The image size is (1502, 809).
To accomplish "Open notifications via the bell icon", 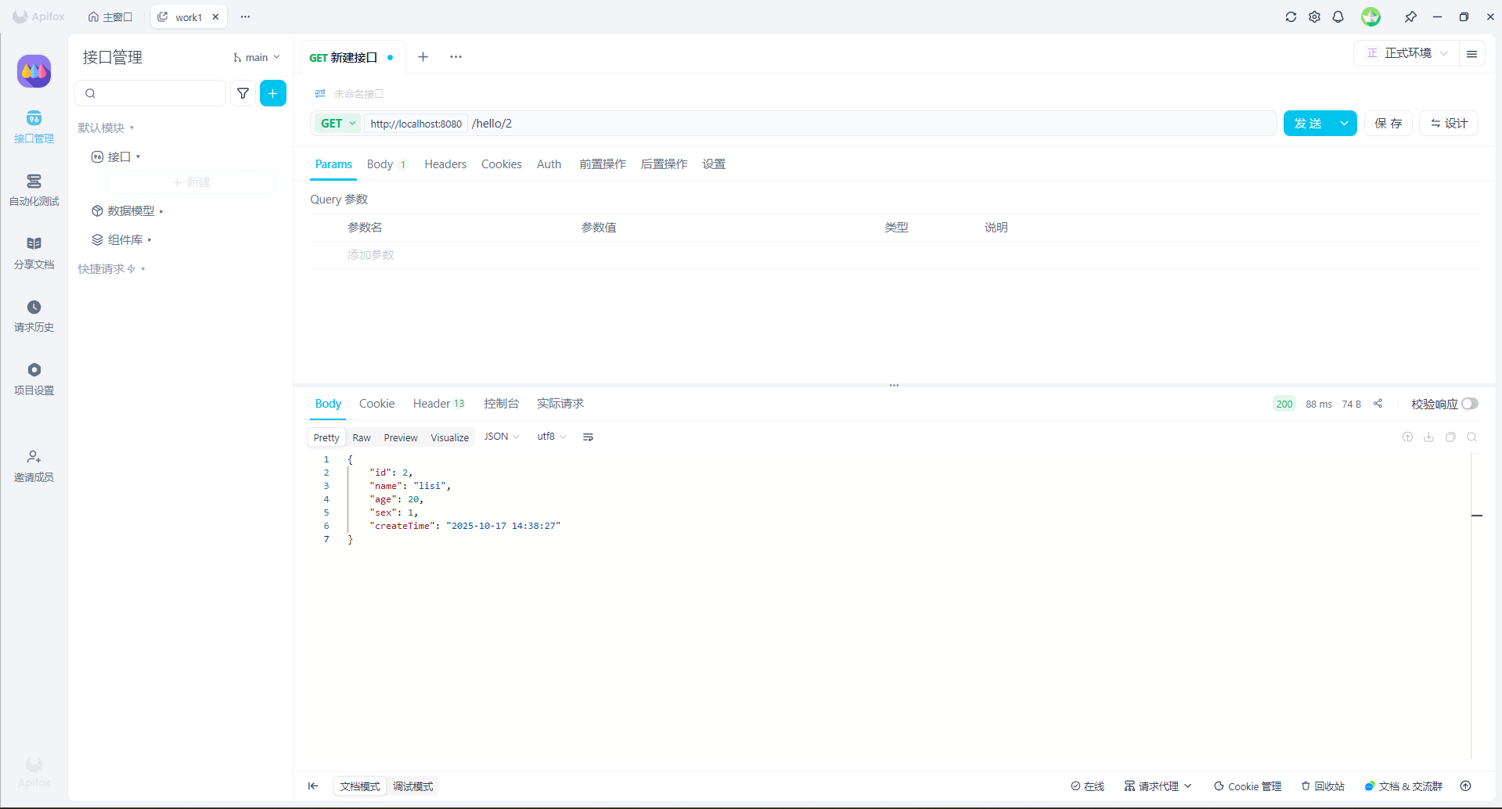I will (1338, 16).
